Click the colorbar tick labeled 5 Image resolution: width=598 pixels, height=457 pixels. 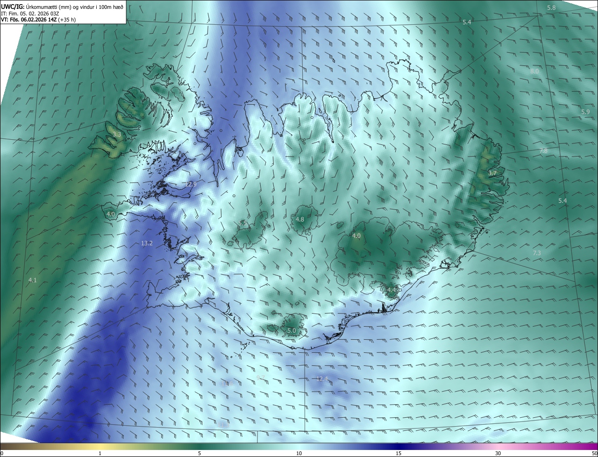pyautogui.click(x=199, y=453)
